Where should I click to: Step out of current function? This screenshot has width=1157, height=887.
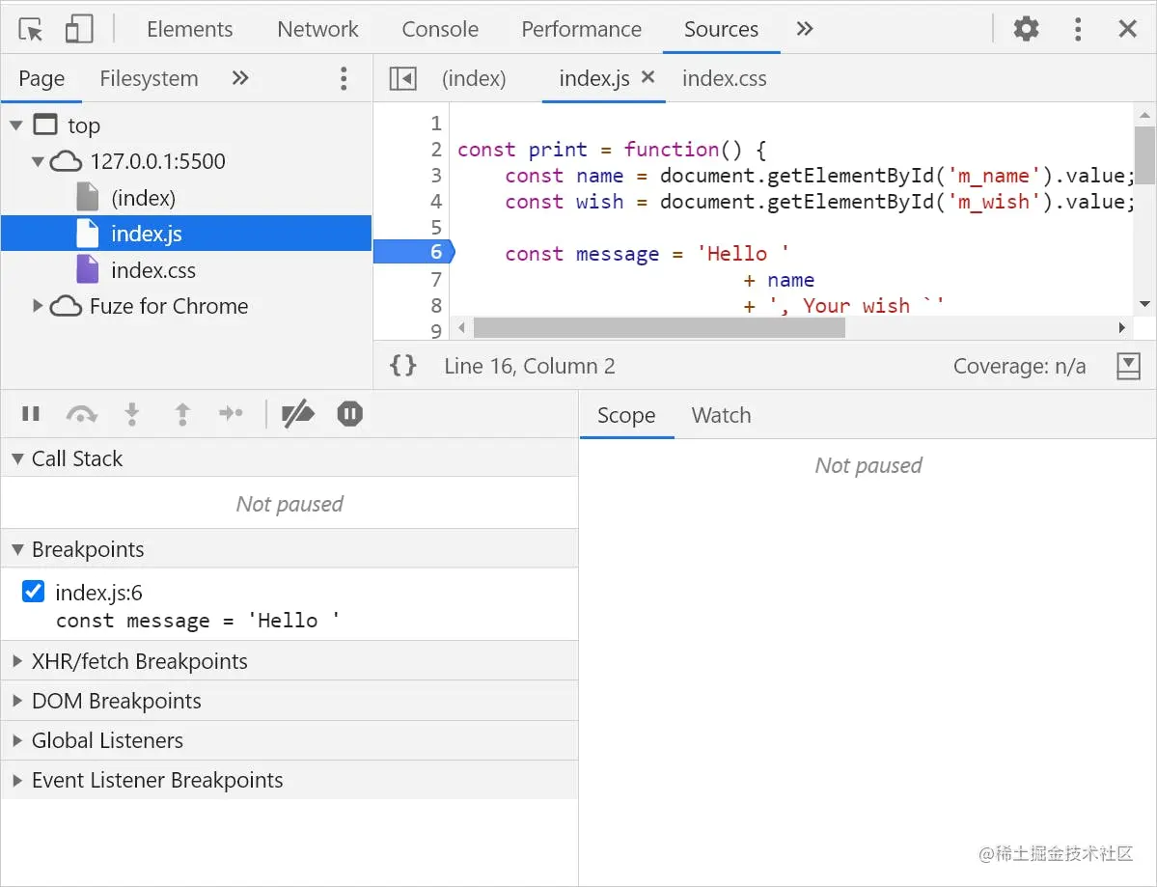pos(182,414)
